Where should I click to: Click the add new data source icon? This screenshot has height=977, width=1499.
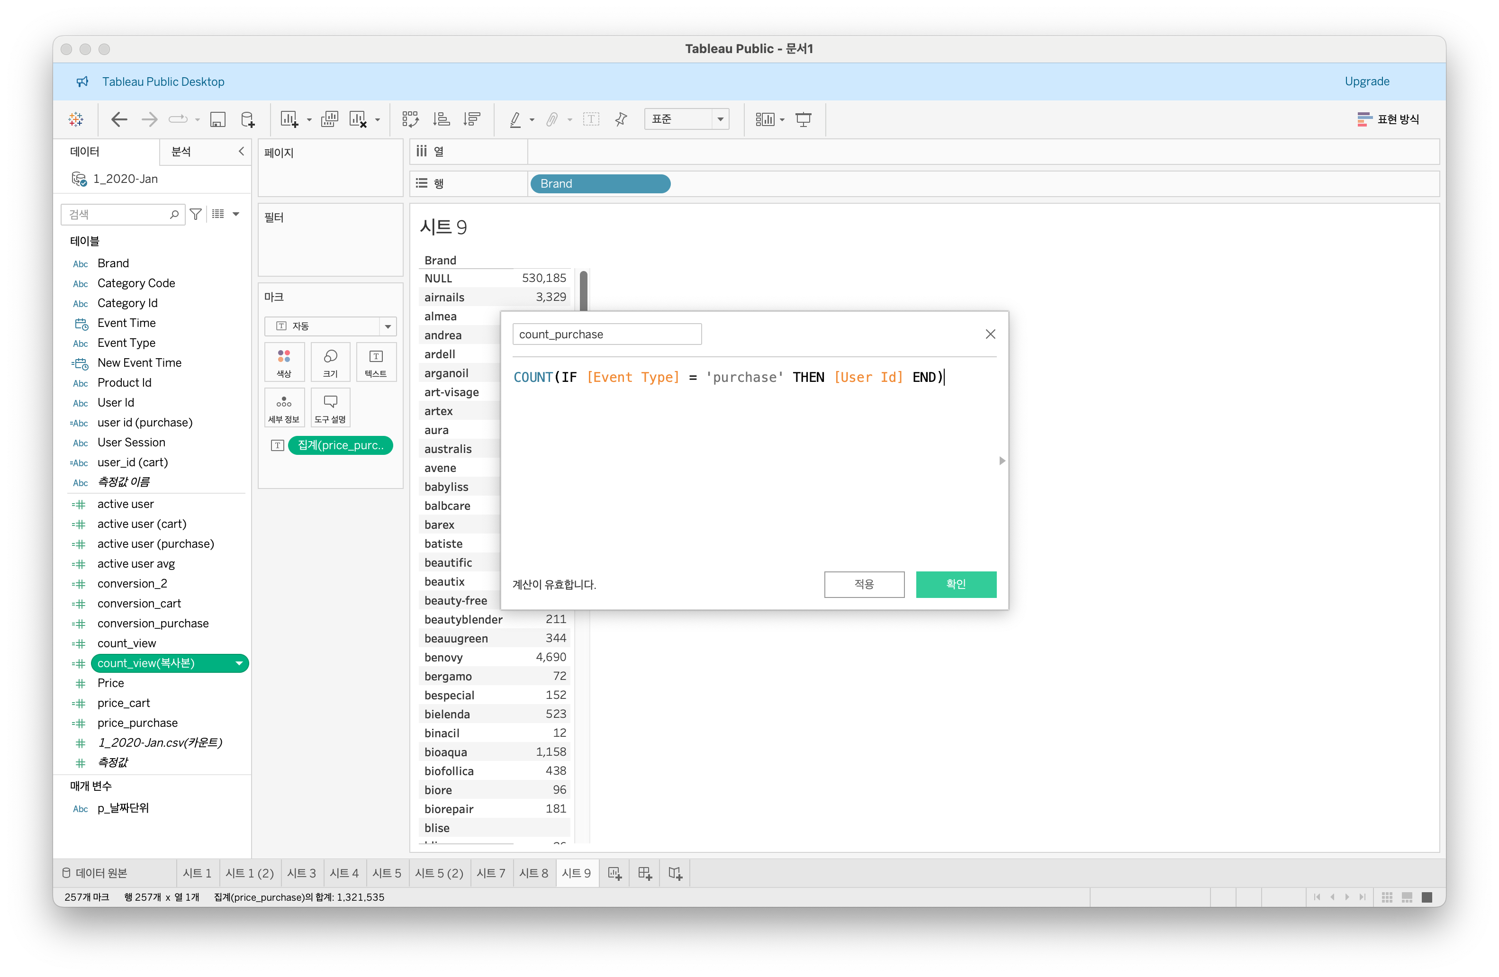pyautogui.click(x=248, y=120)
